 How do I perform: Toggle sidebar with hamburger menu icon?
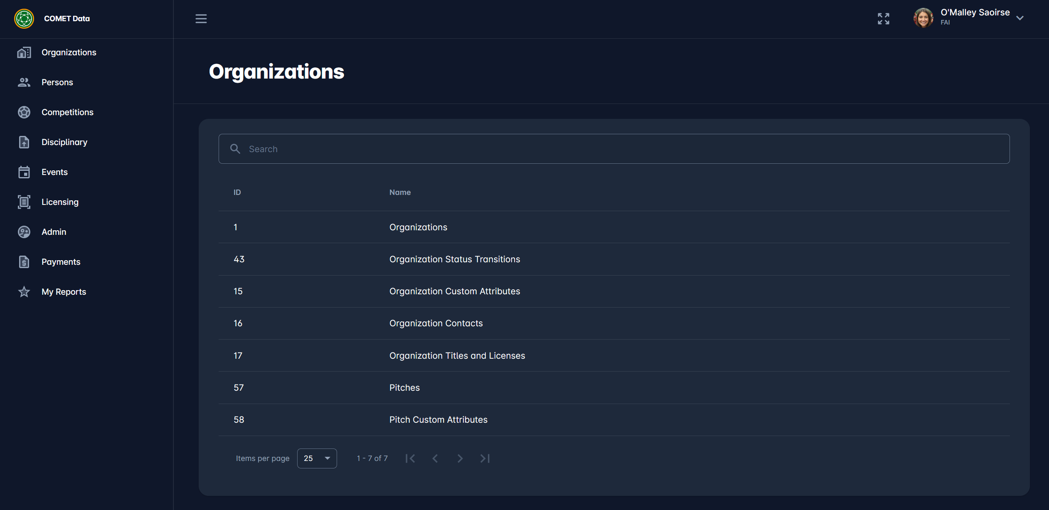201,19
